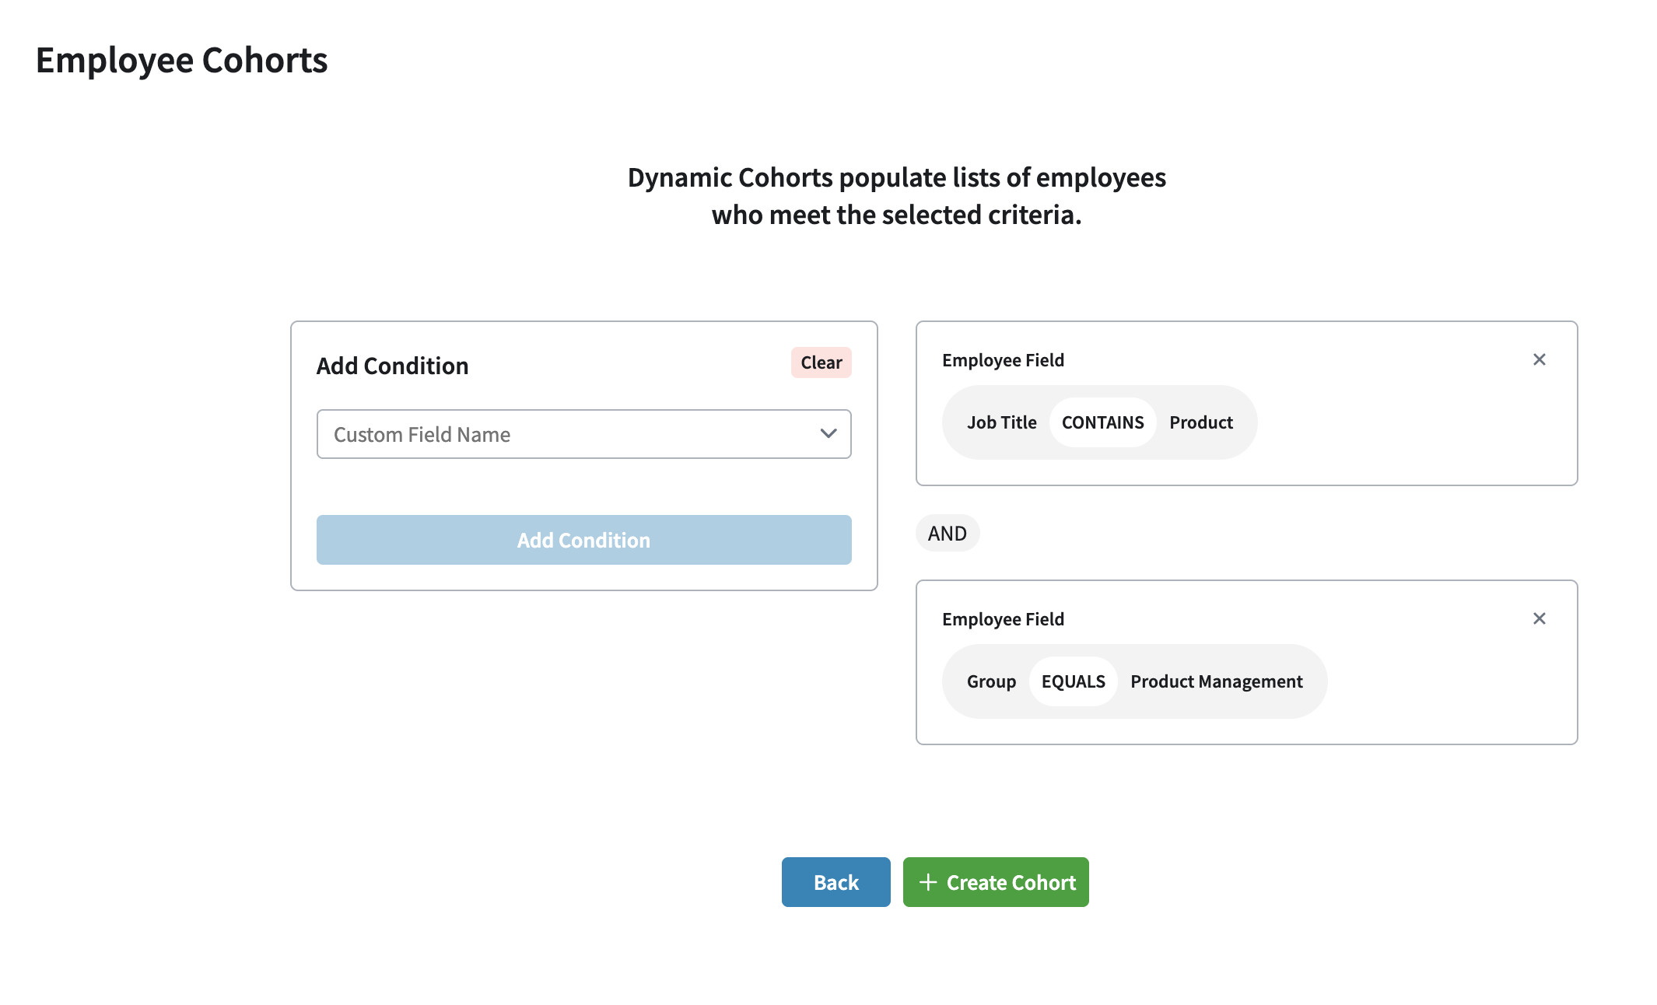Select the Job Title field chip
Screen dimensions: 1657x1005
(1001, 422)
